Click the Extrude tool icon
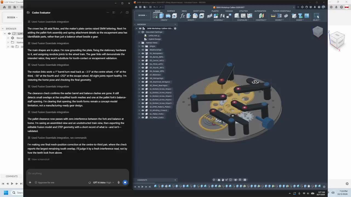 pyautogui.click(x=162, y=16)
